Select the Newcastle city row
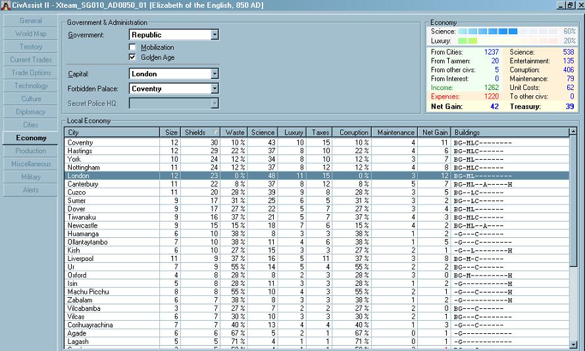The width and height of the screenshot is (585, 351). point(317,225)
